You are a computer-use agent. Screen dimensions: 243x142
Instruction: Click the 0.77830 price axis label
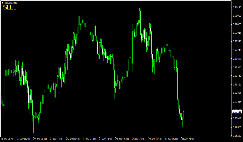[x=237, y=41]
